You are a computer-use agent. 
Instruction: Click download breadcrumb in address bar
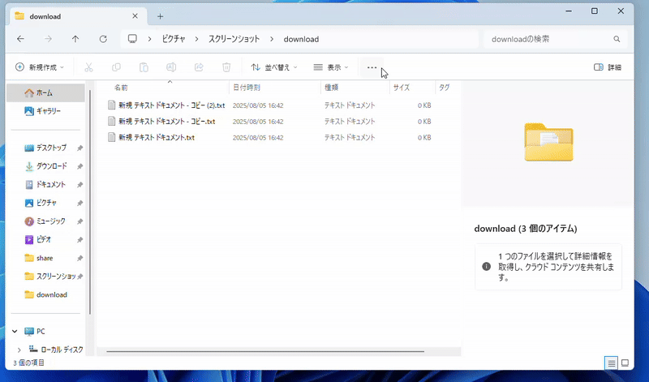[301, 39]
